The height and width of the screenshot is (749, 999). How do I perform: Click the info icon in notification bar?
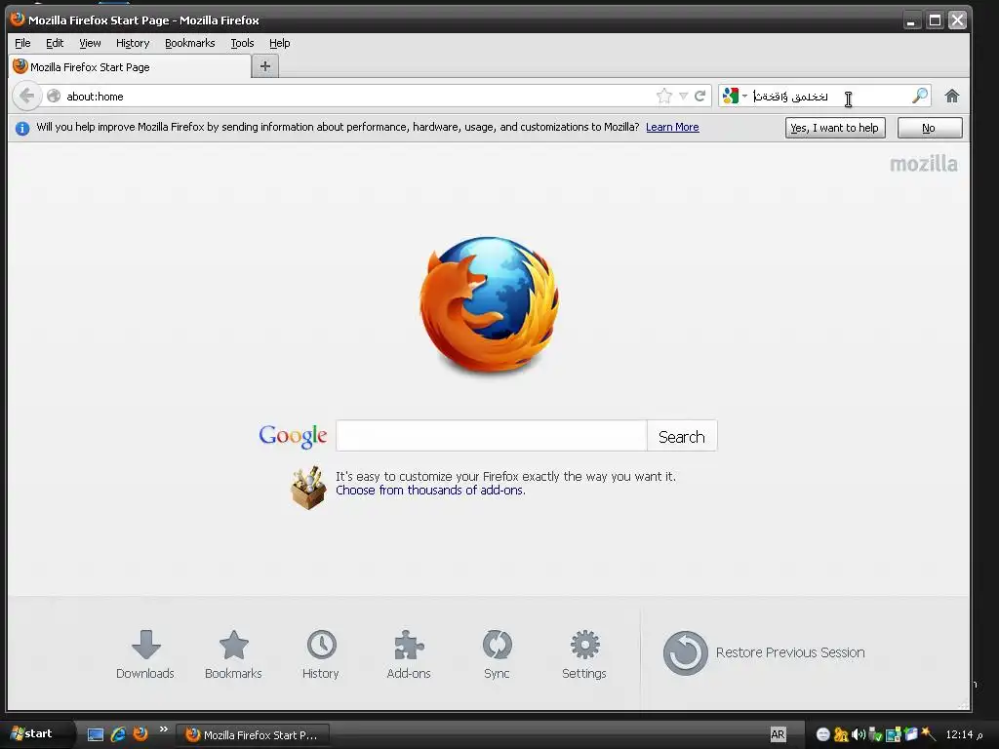click(22, 128)
